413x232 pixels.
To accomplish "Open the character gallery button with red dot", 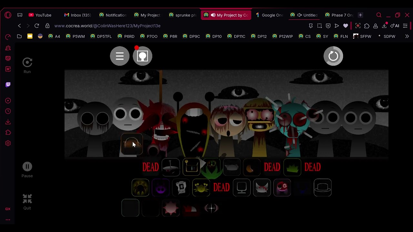I will 142,56.
